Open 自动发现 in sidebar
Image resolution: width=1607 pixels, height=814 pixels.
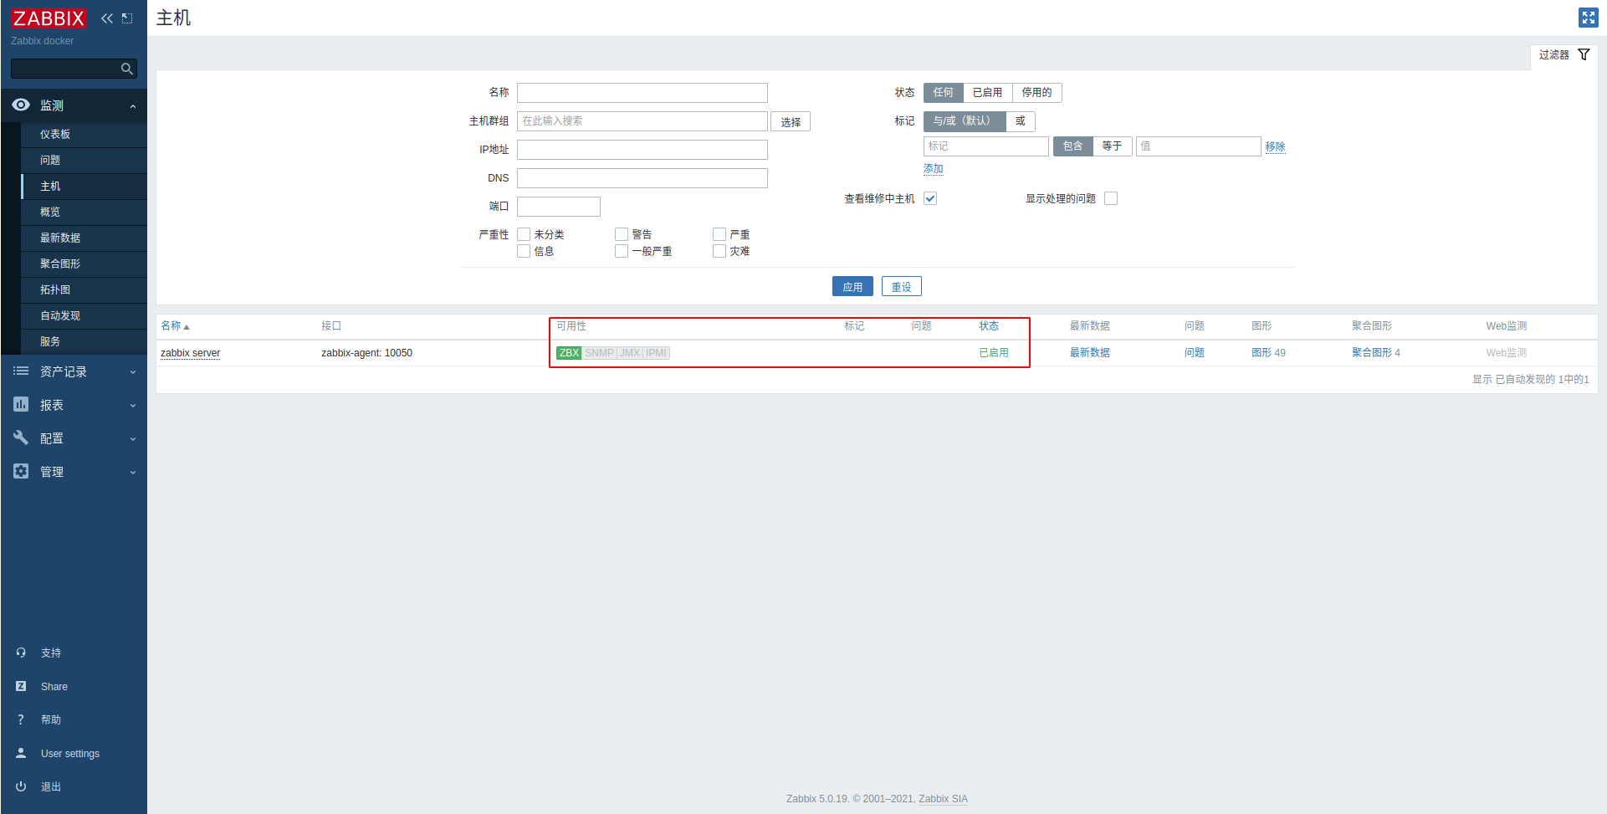coord(84,315)
